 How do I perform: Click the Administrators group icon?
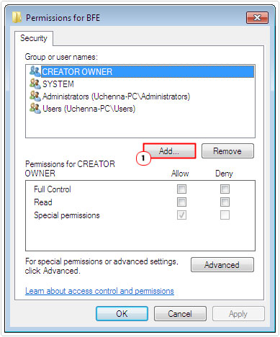tap(35, 96)
